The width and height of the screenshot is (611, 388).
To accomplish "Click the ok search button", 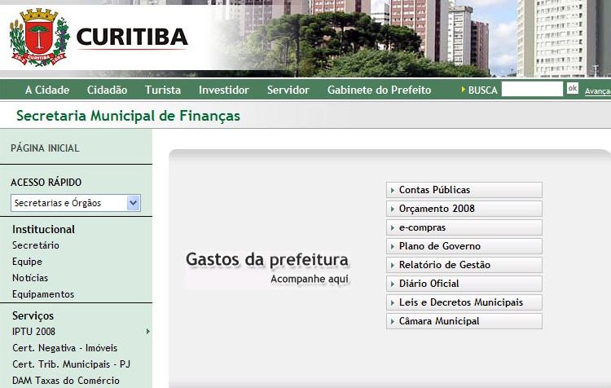I will 573,88.
